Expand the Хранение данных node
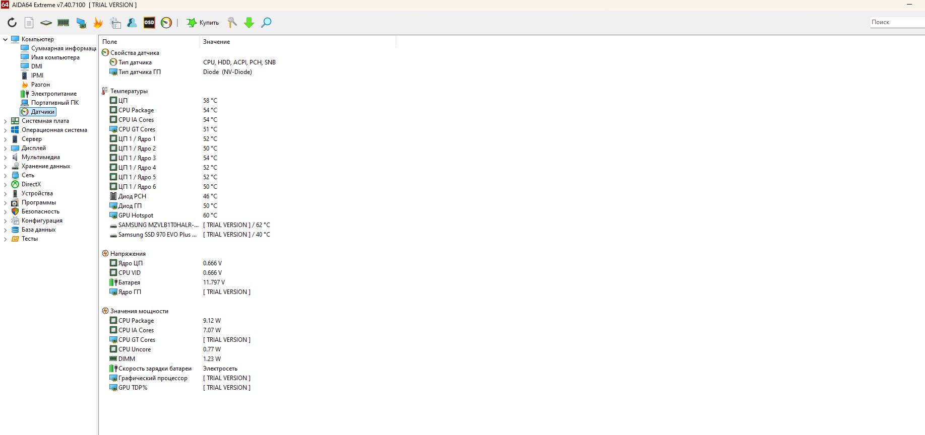 point(6,166)
